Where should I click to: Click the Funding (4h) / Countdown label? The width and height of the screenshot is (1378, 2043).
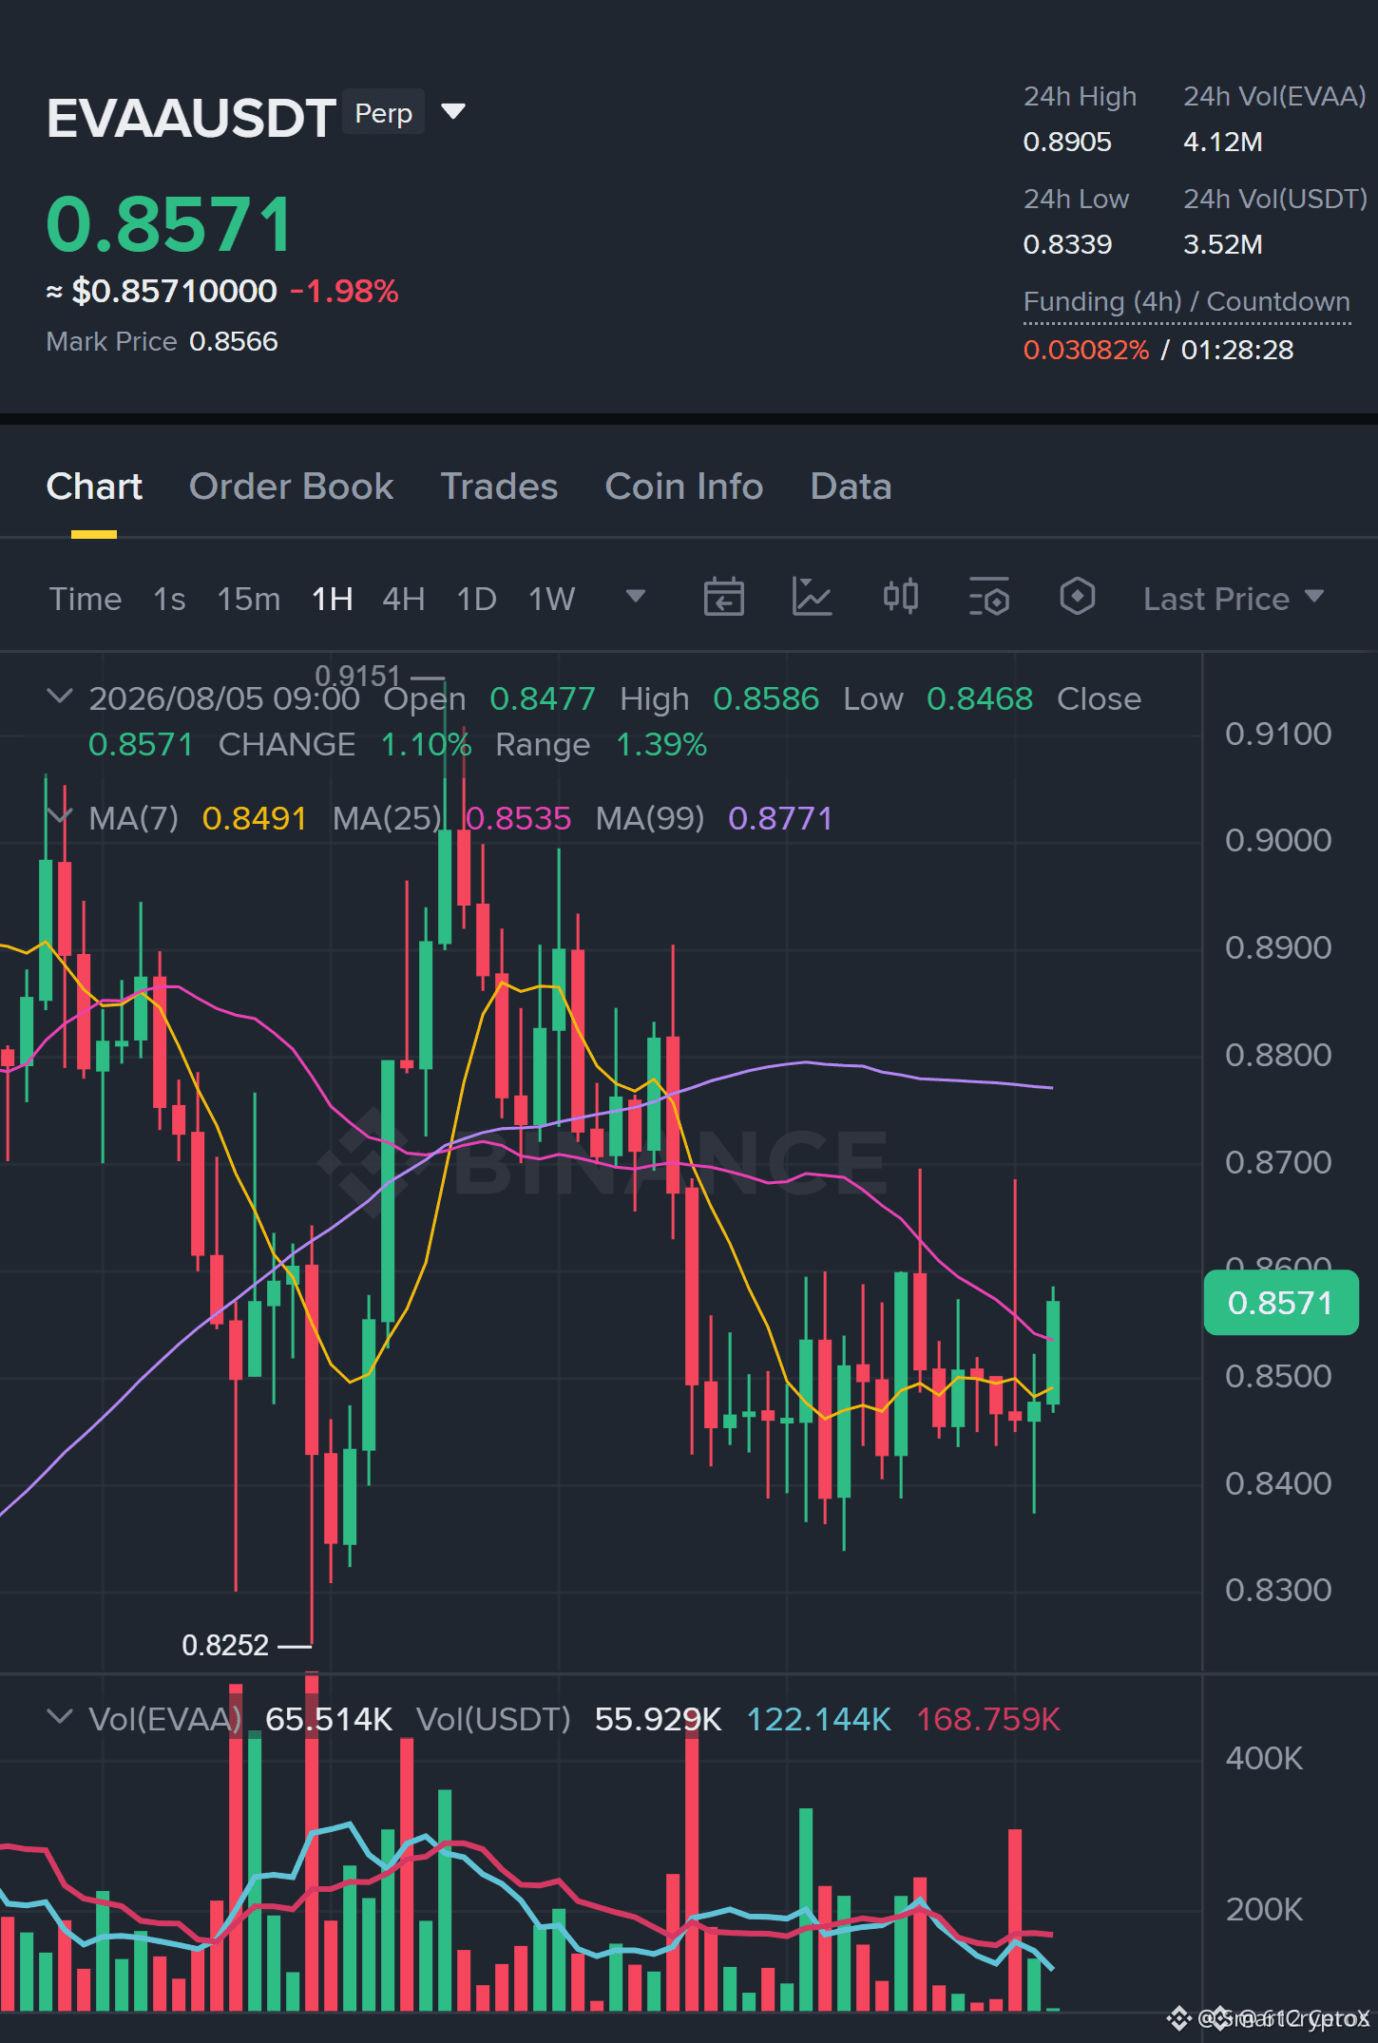(x=1187, y=302)
